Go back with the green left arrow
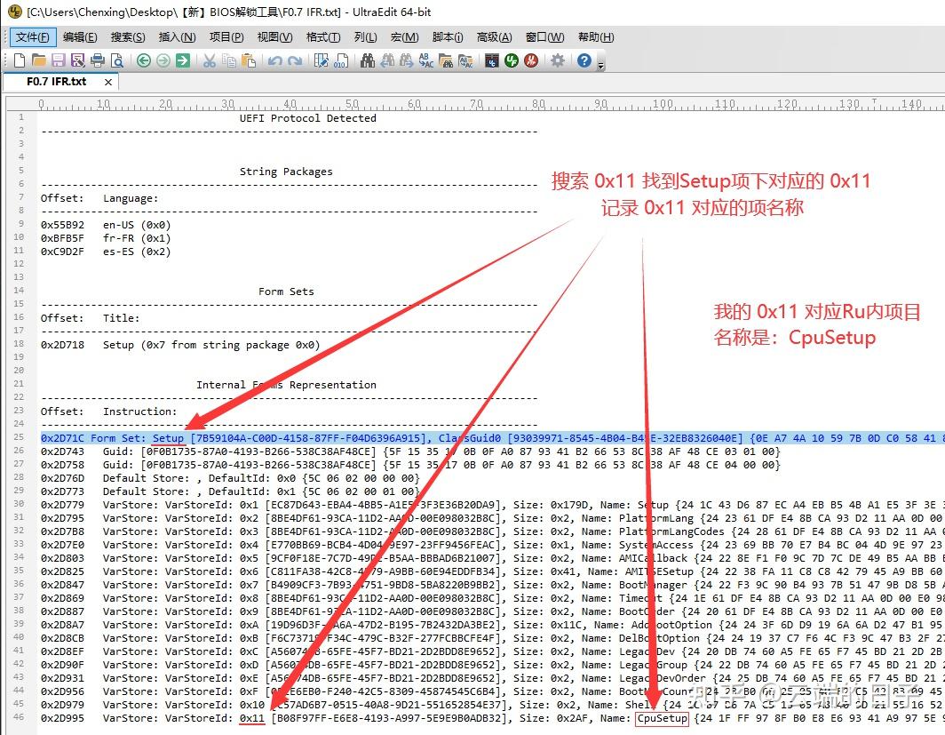The height and width of the screenshot is (735, 945). (144, 60)
